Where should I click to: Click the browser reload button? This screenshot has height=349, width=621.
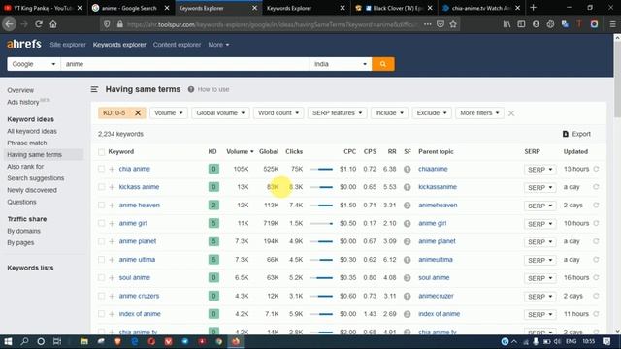coord(39,24)
